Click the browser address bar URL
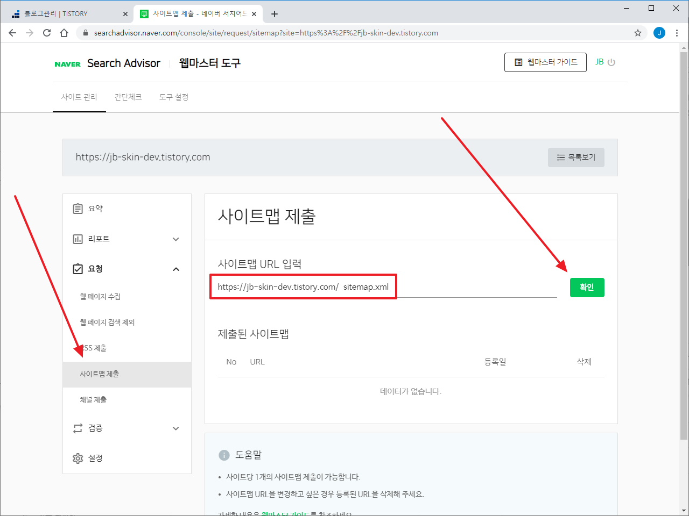 (x=266, y=33)
